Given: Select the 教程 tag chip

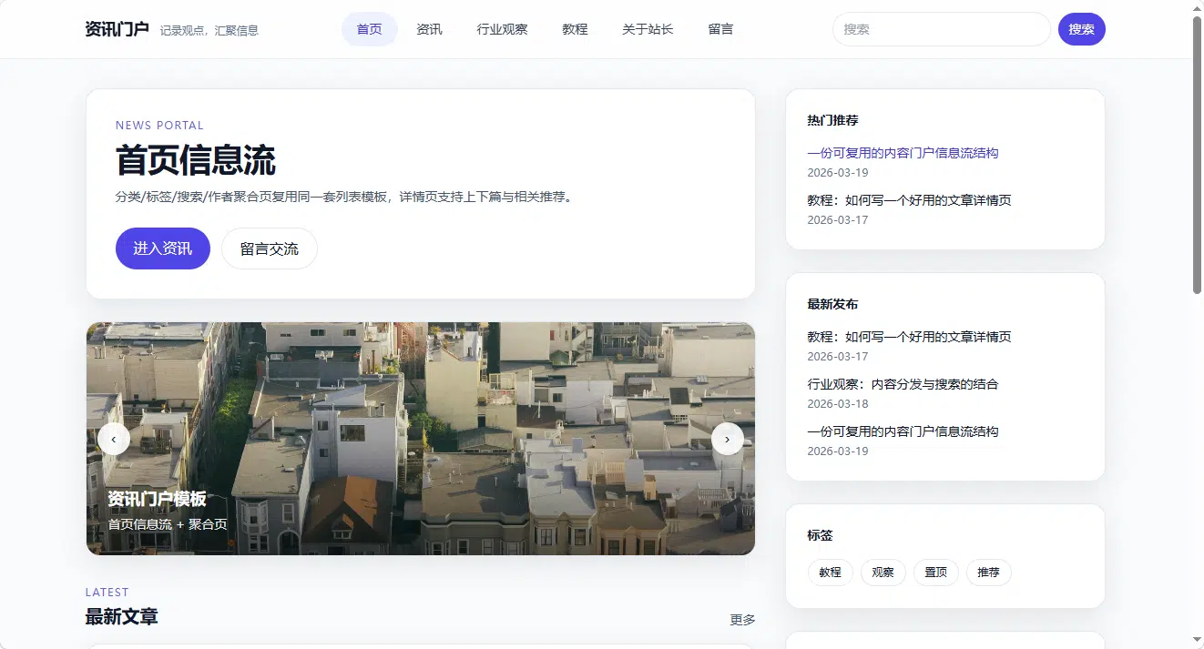Looking at the screenshot, I should pyautogui.click(x=830, y=573).
